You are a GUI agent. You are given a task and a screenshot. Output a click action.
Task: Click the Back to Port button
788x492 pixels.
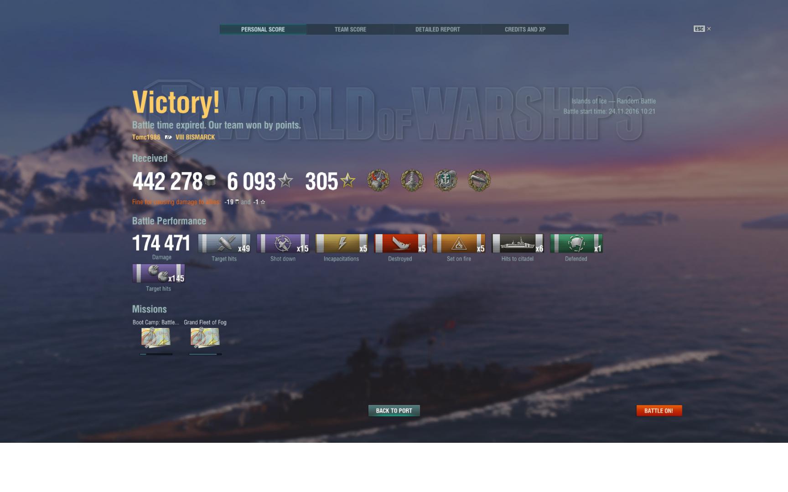[394, 410]
